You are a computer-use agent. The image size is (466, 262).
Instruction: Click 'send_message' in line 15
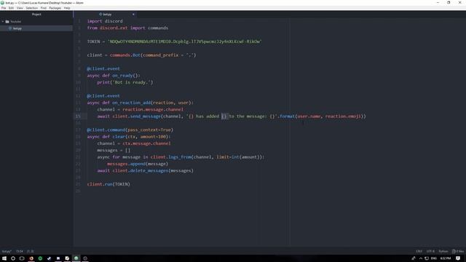(x=146, y=116)
